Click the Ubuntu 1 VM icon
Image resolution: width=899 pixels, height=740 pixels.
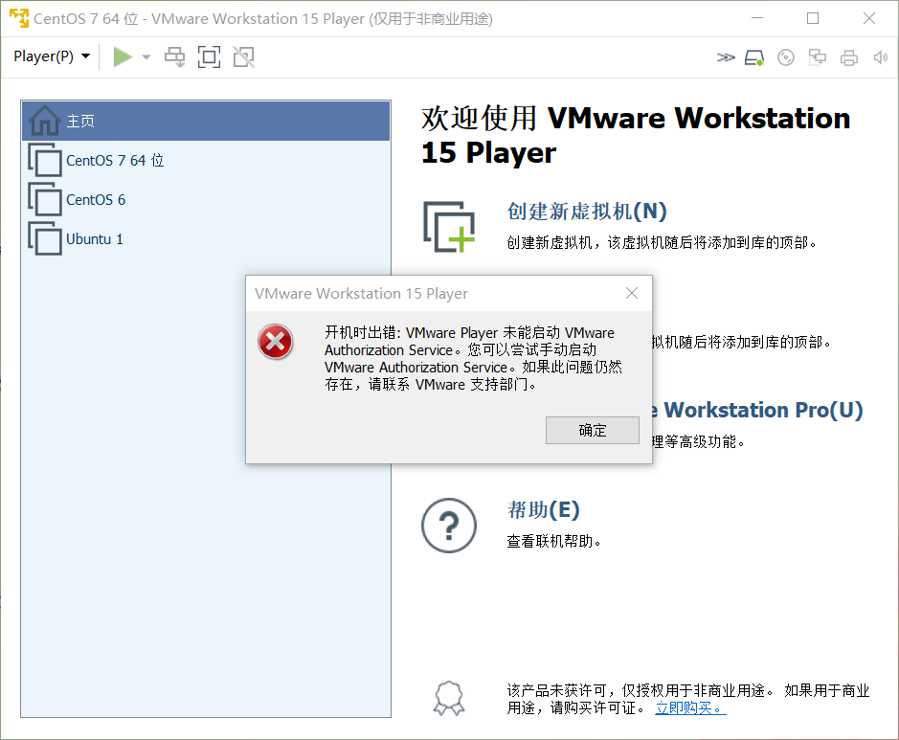(x=45, y=238)
